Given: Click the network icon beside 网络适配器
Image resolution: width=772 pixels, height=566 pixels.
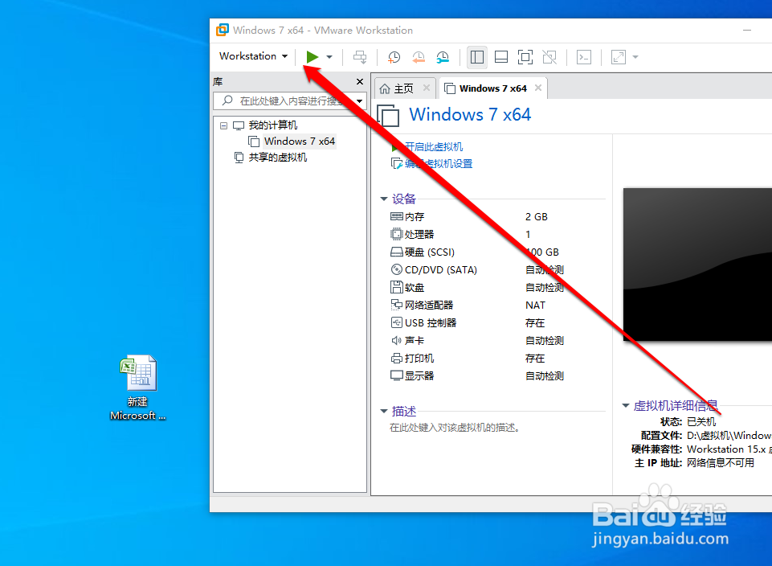Looking at the screenshot, I should tap(396, 305).
